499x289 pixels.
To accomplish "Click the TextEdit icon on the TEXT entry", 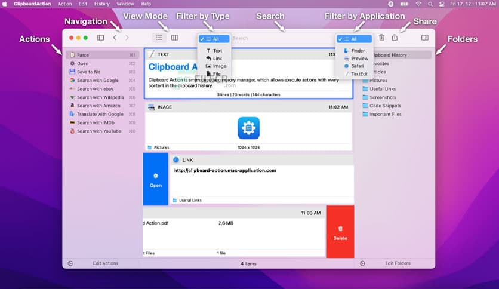I will (x=152, y=54).
